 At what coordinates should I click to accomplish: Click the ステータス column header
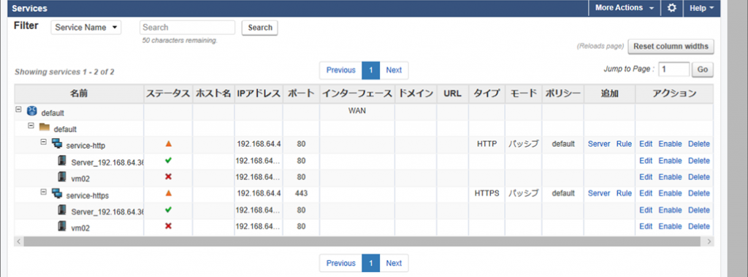[x=168, y=94]
